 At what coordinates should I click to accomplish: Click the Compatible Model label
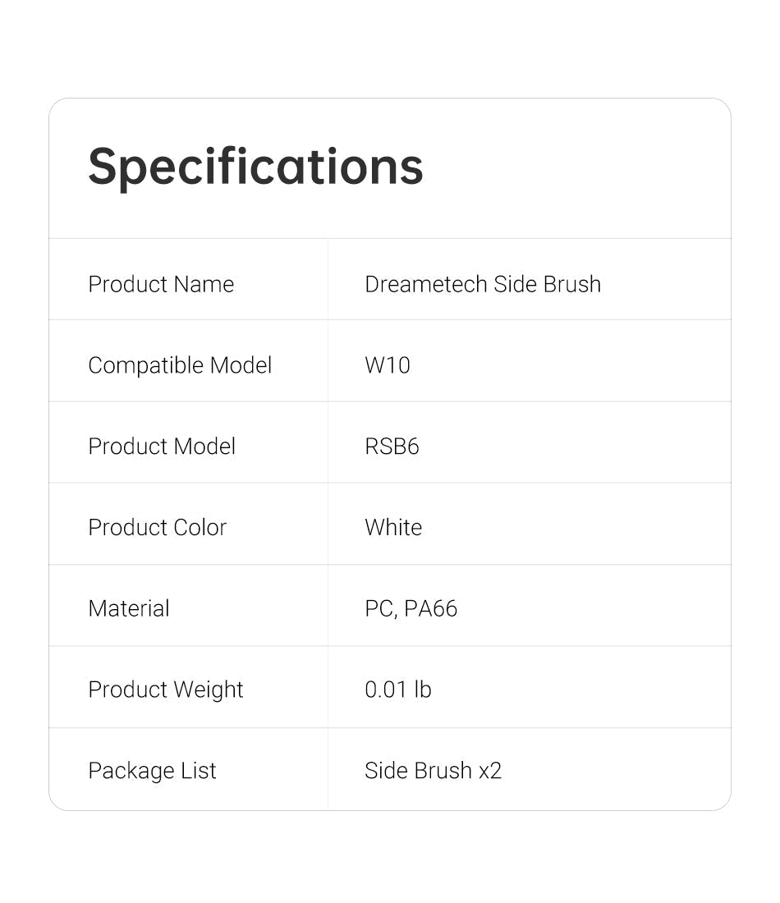click(x=180, y=365)
